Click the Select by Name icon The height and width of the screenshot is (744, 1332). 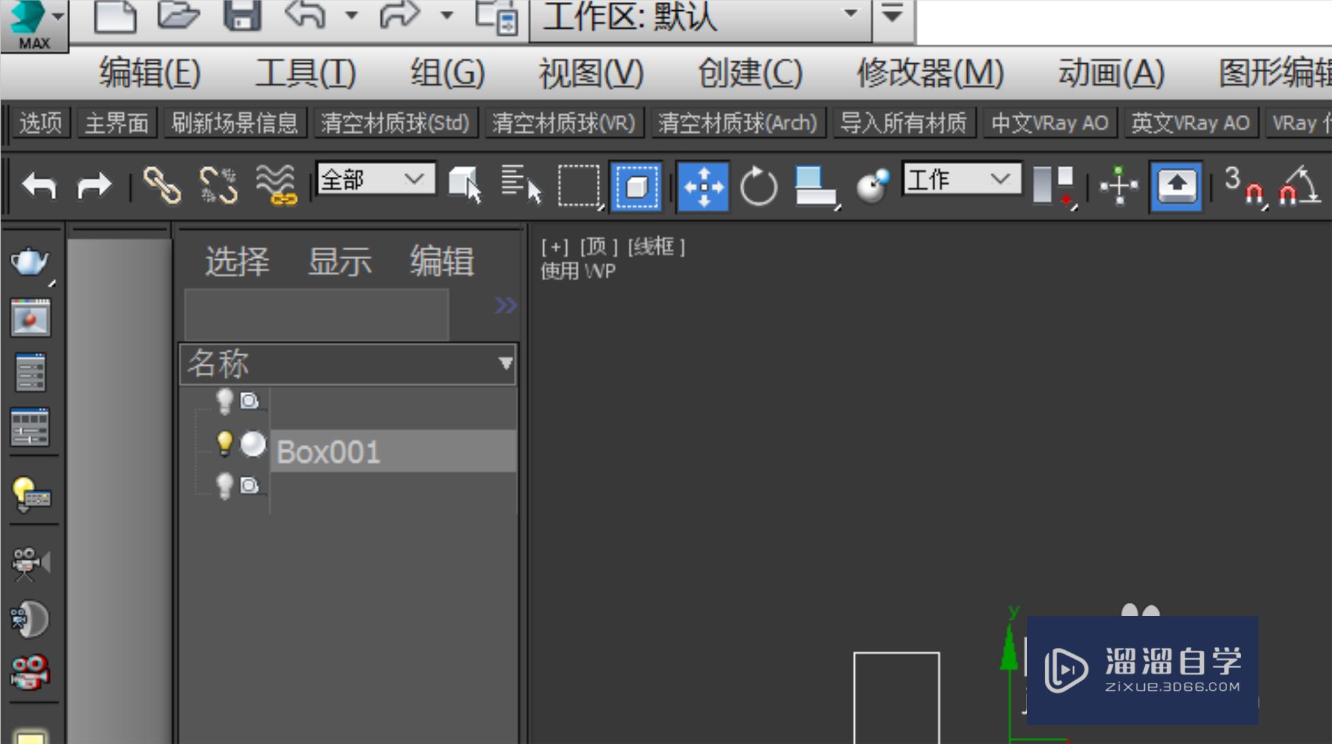tap(521, 186)
